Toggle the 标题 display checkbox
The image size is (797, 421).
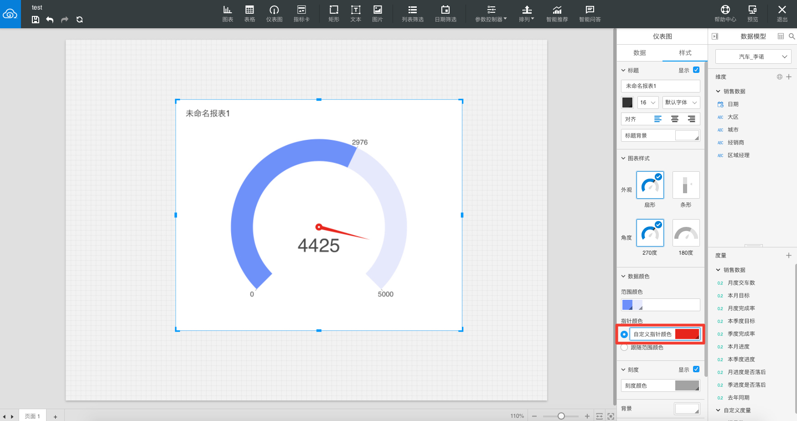696,70
